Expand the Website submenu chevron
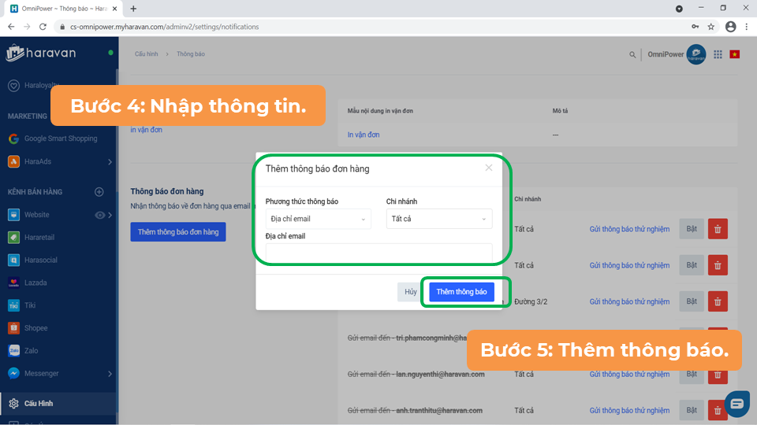Viewport: 757px width, 425px height. pos(110,215)
